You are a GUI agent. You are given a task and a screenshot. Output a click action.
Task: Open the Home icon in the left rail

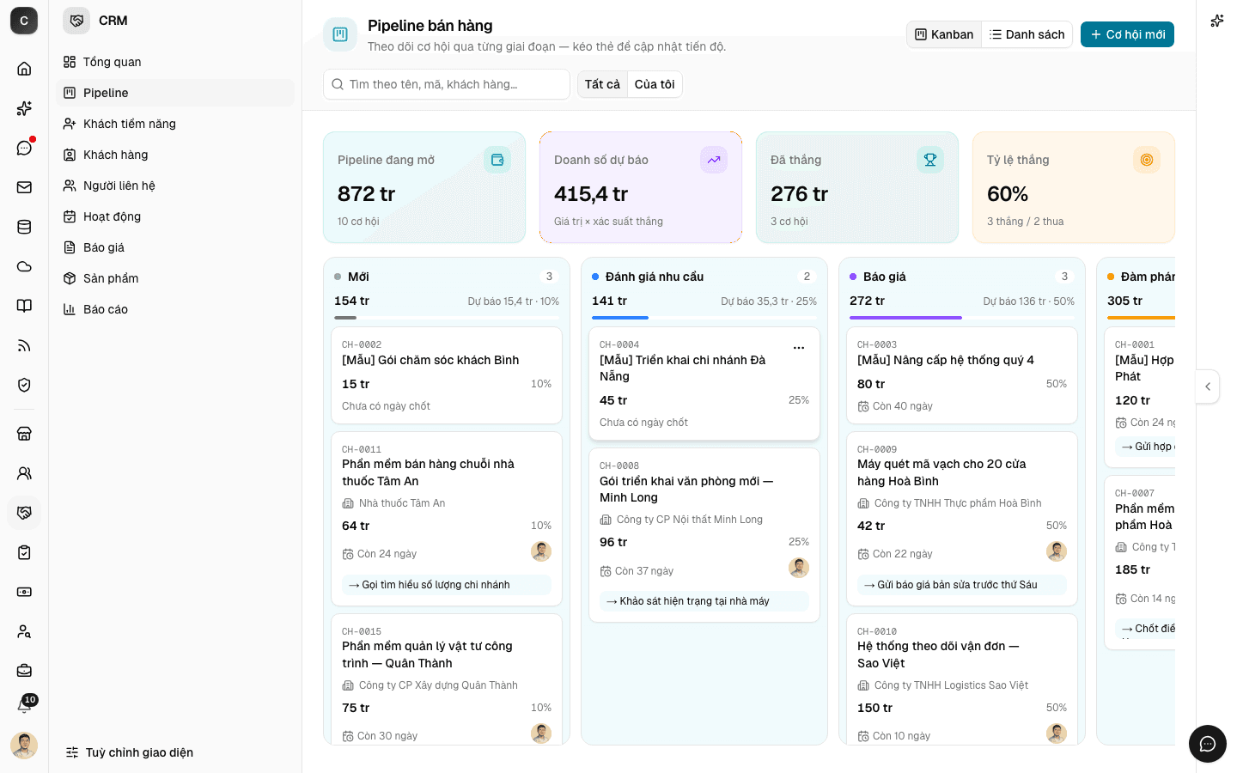(x=24, y=69)
